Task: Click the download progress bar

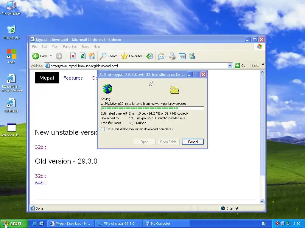Action: tap(152, 108)
